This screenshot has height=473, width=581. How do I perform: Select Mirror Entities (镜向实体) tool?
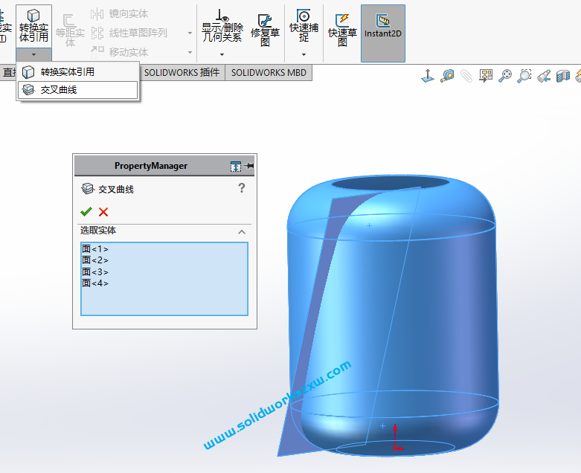119,14
